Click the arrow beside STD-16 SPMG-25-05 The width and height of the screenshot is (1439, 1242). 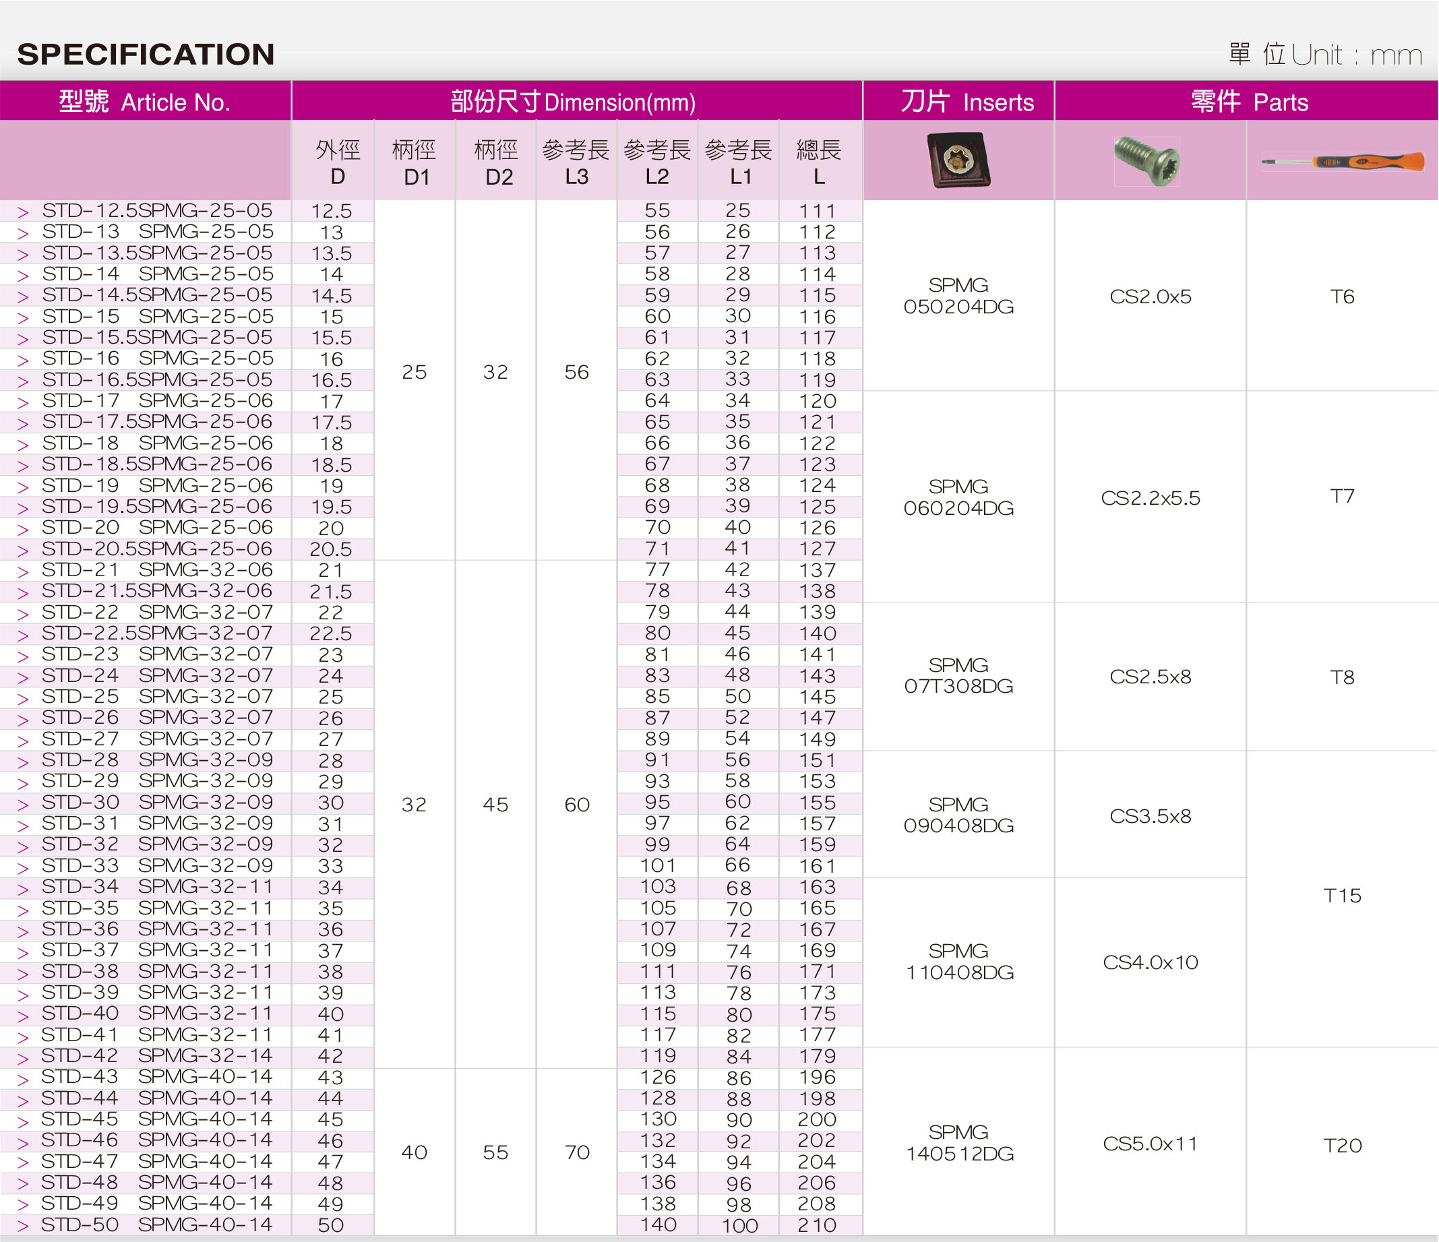(23, 361)
